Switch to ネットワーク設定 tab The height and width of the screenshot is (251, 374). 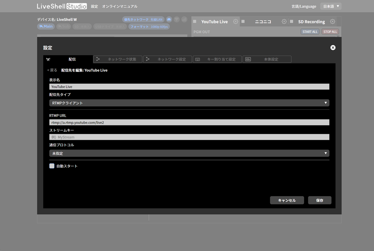(167, 59)
